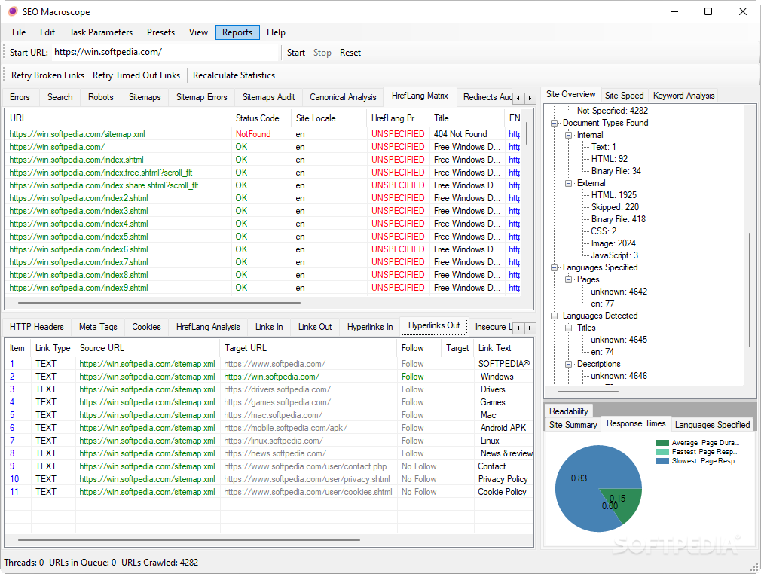Open the Site Summary tab
The image size is (761, 574).
[573, 425]
